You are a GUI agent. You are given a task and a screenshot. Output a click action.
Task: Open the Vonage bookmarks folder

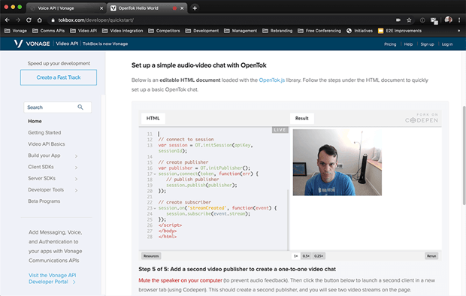(16, 31)
